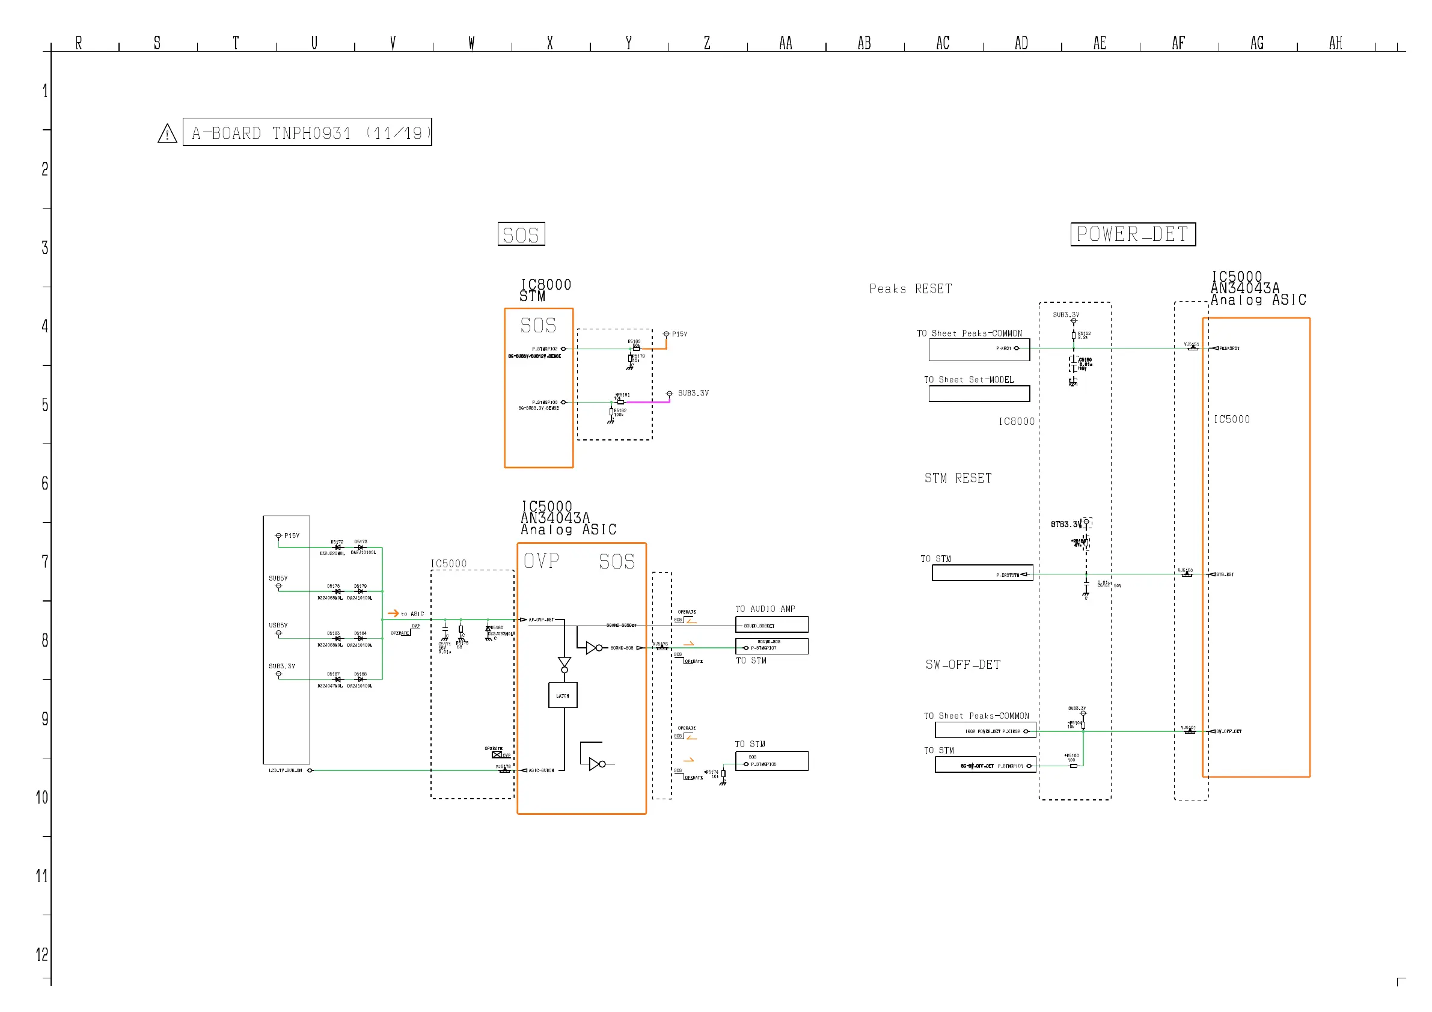Click the orange 'to ASIC' arrow
Viewport: 1432px width, 1012px height.
coord(393,614)
